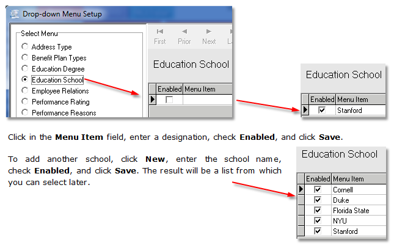Select the Address Type radio button

pos(24,47)
